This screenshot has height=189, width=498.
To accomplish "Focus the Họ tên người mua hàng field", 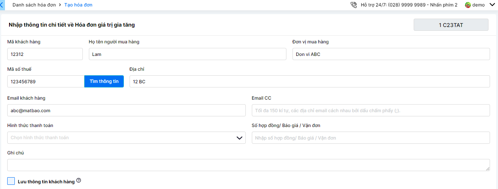I will click(187, 54).
